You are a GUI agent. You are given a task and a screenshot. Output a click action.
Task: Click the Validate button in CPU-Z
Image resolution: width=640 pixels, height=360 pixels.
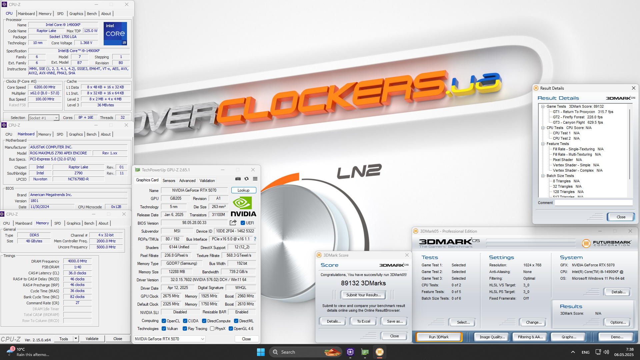click(92, 339)
